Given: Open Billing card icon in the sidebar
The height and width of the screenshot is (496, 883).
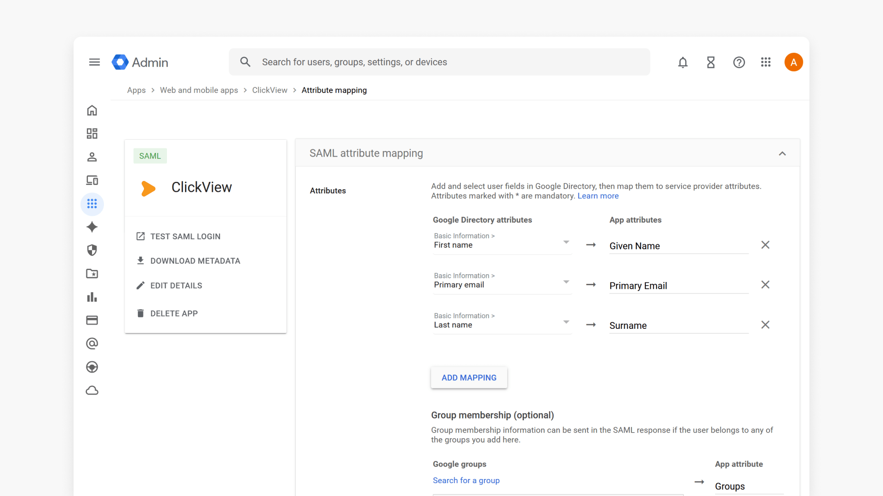Looking at the screenshot, I should 92,320.
